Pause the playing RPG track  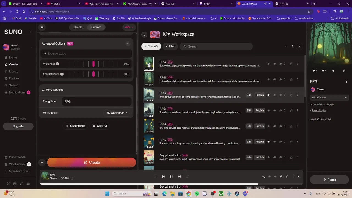click(x=171, y=177)
